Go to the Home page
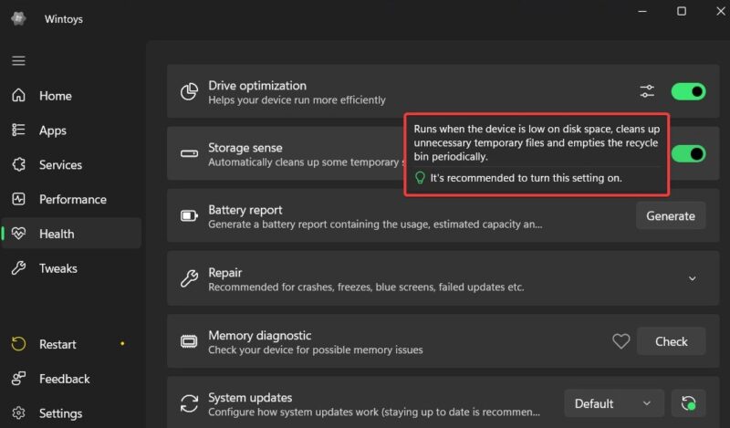The height and width of the screenshot is (428, 730). pos(71,96)
